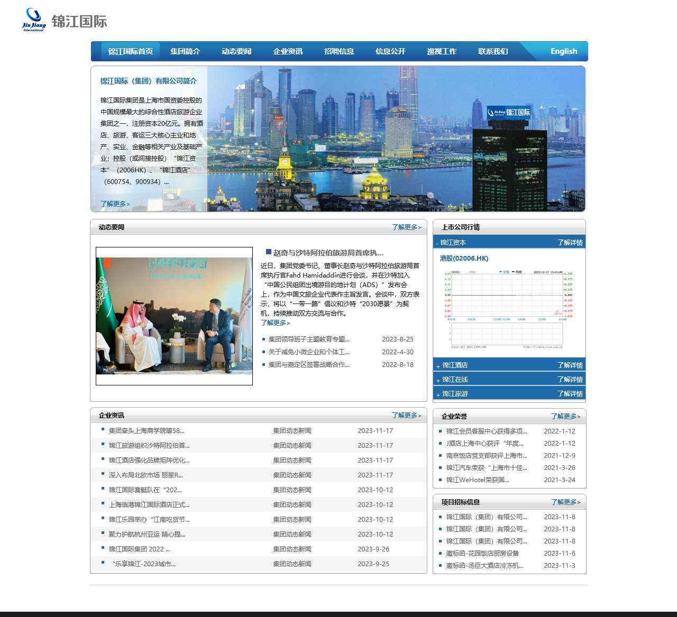
Task: Switch site language to English
Action: pos(564,51)
